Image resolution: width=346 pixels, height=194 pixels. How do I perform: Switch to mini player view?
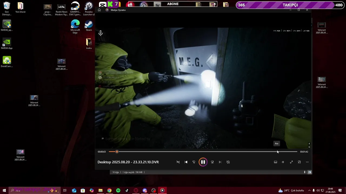coord(299,162)
